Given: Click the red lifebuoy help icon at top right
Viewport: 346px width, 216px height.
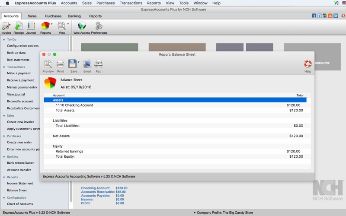Looking at the screenshot, I should point(343,16).
